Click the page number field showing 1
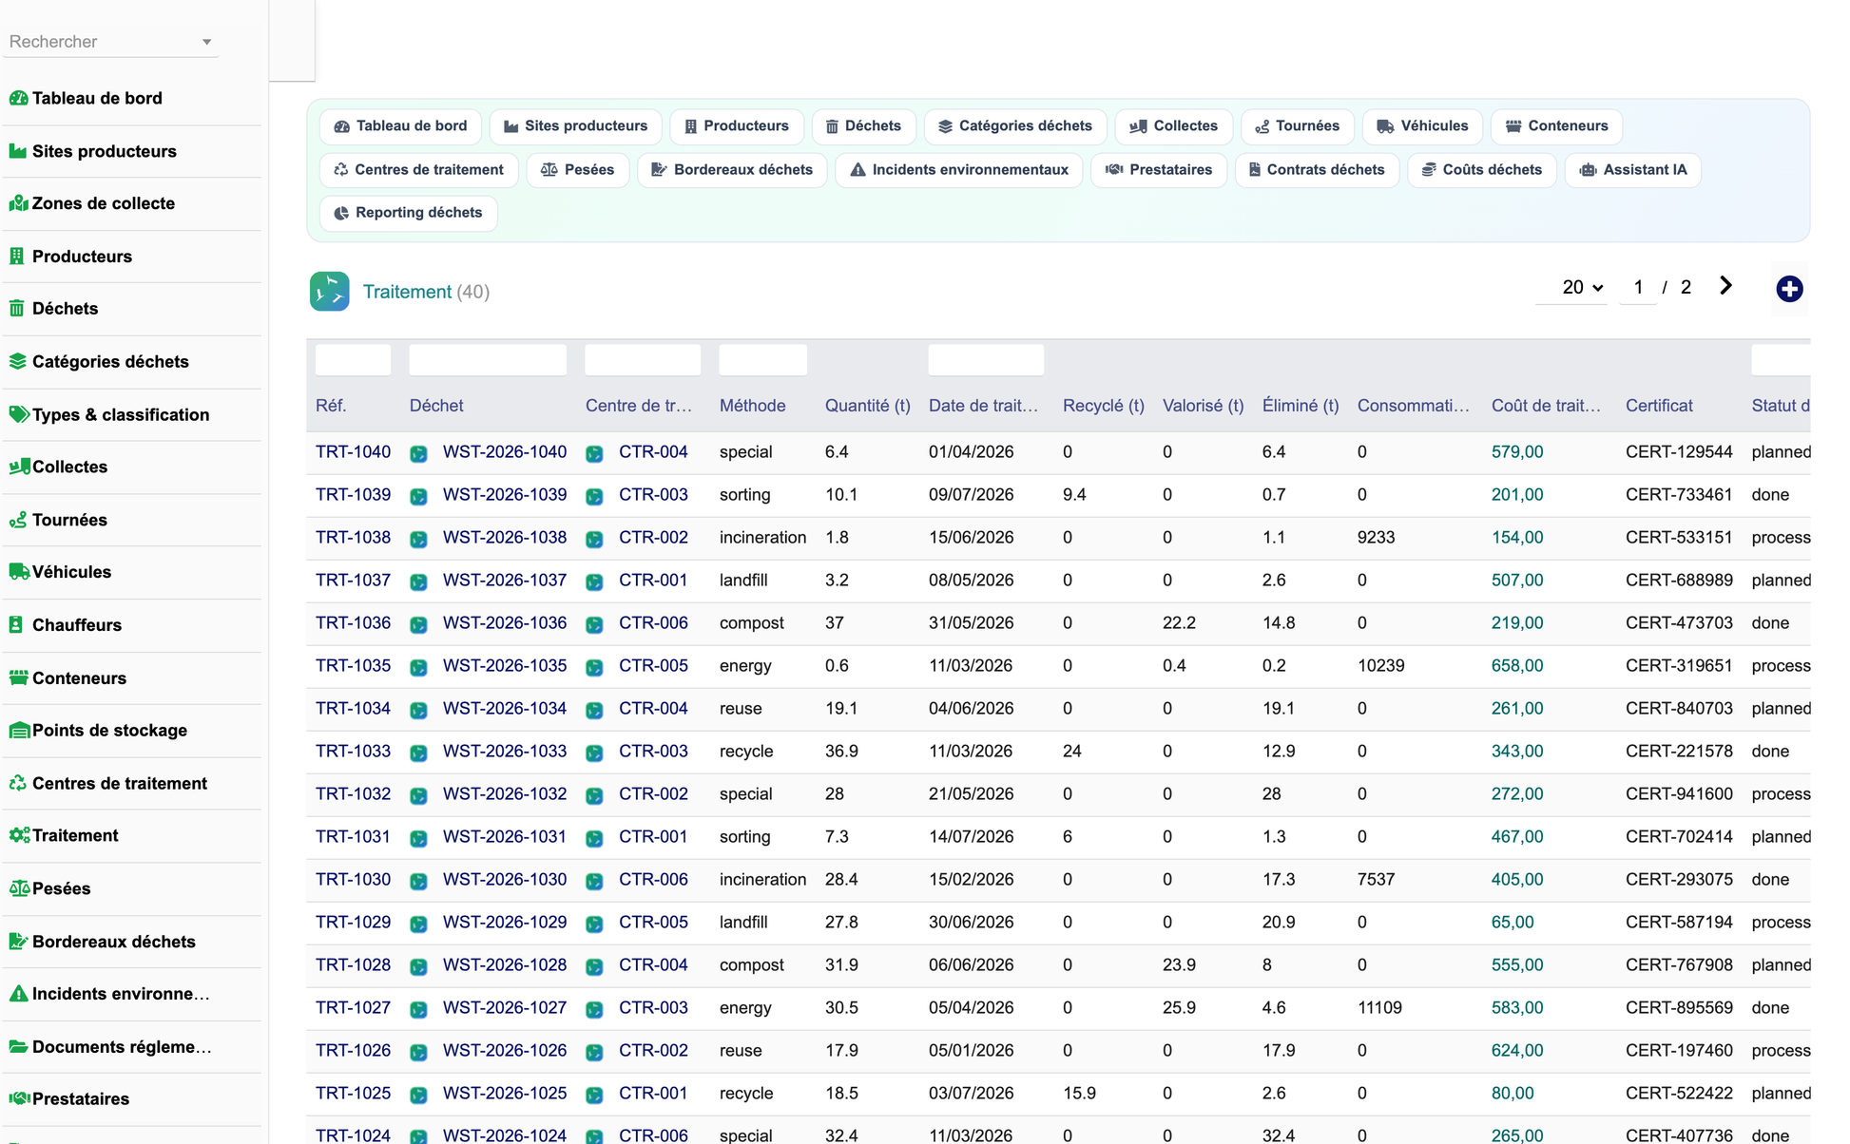The width and height of the screenshot is (1850, 1144). pyautogui.click(x=1638, y=287)
